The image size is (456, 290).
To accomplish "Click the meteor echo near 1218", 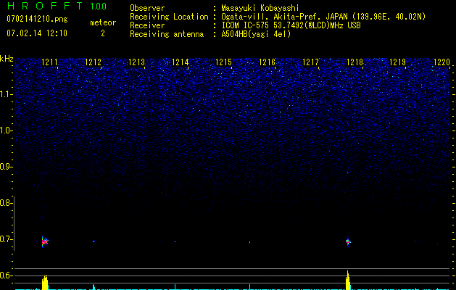I will pos(348,241).
